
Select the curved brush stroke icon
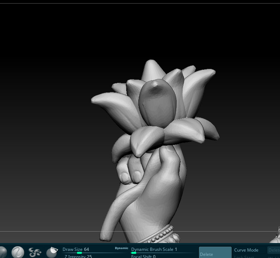[x=18, y=252]
